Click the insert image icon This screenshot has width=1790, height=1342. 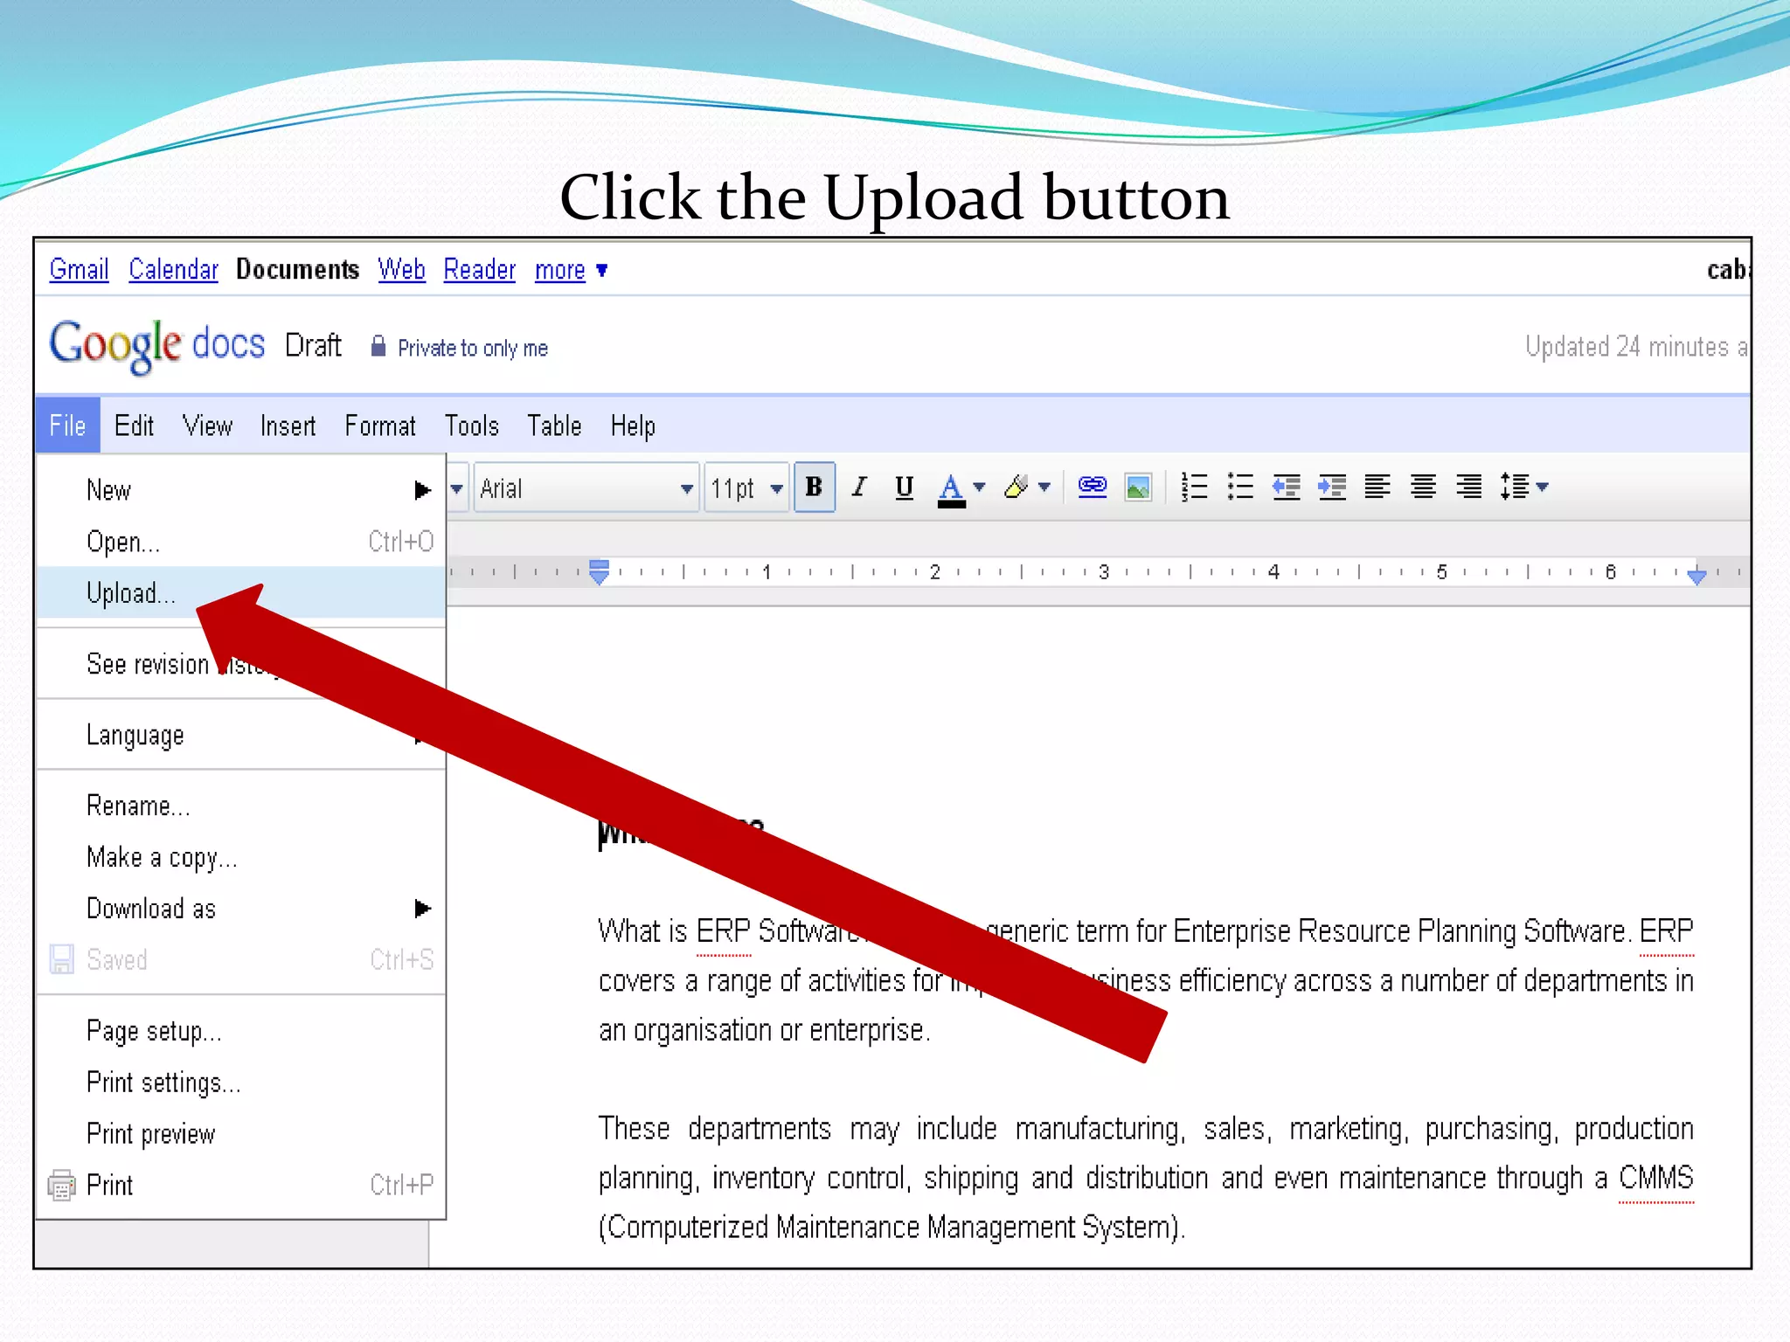click(1138, 487)
